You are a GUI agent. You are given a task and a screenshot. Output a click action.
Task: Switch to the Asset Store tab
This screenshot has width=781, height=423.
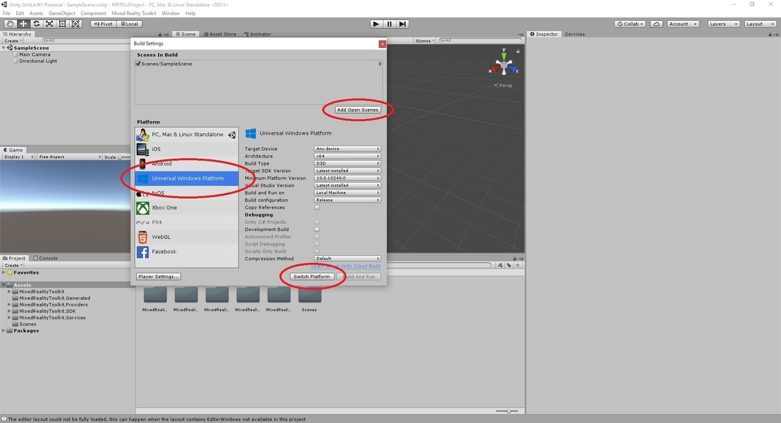[x=219, y=34]
